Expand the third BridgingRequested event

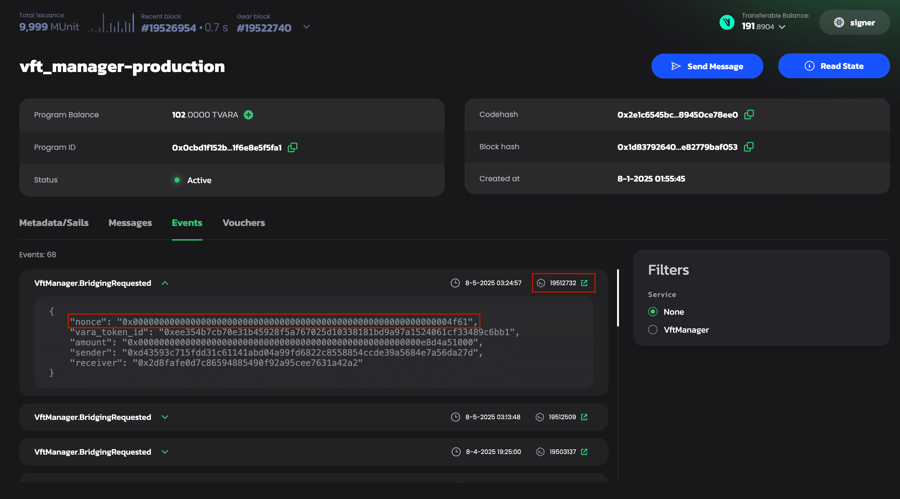165,452
